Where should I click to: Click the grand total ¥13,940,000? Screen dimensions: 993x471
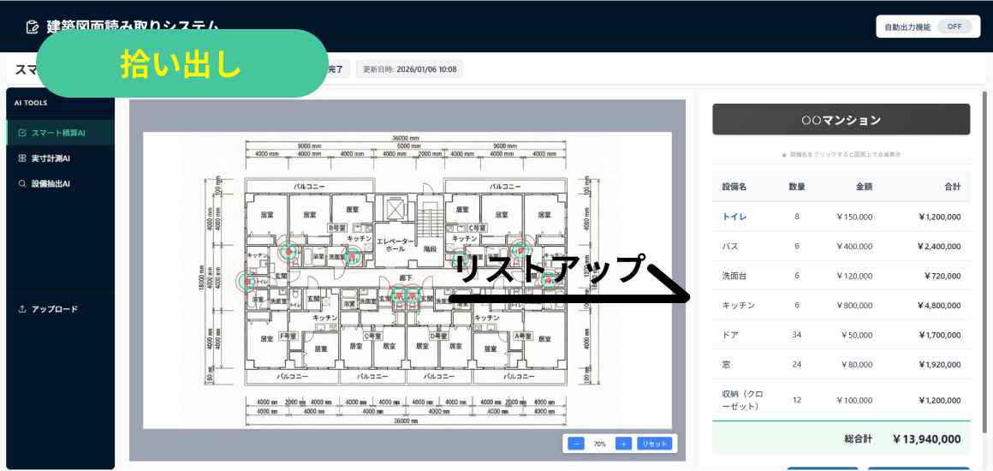coord(926,438)
